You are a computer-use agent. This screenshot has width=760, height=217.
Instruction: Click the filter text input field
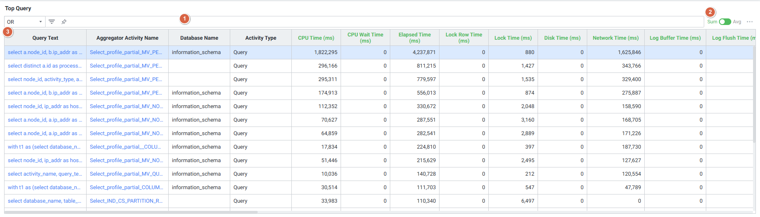click(369, 22)
